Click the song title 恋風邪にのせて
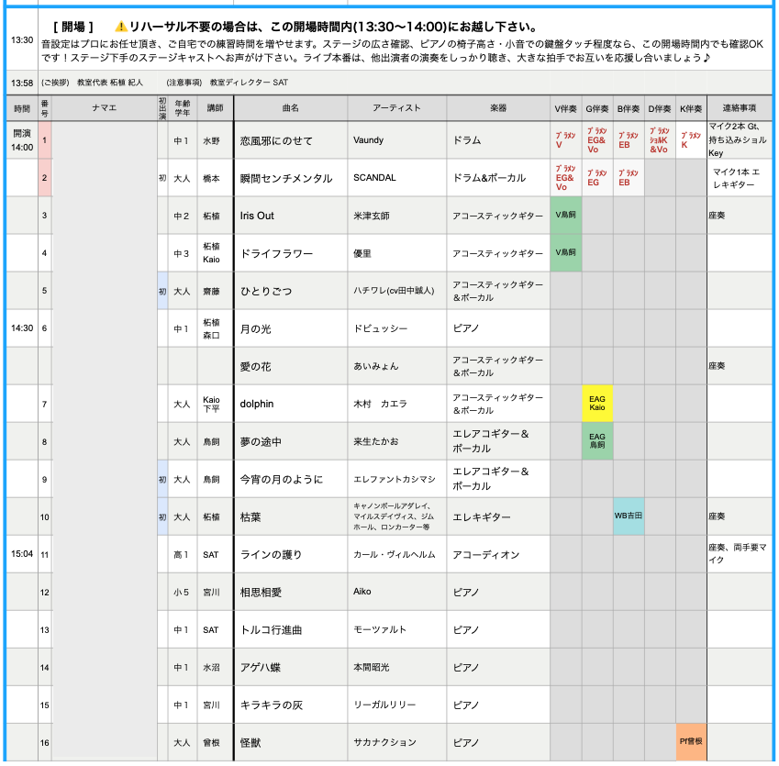Viewport: 779px width, 766px height. coord(276,141)
